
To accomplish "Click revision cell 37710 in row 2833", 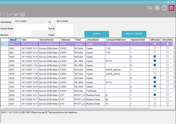I will [x=117, y=83].
